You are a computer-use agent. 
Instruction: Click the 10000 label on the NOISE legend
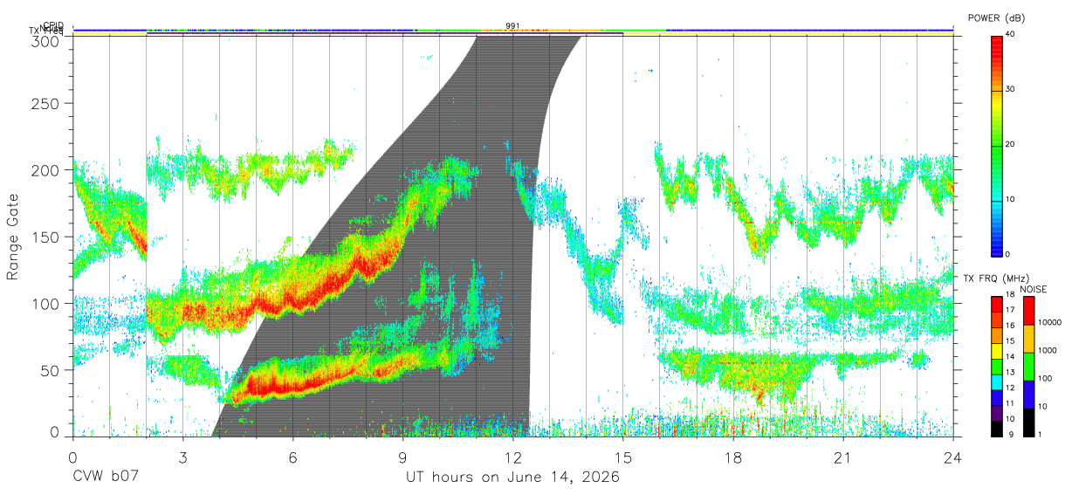(1049, 323)
